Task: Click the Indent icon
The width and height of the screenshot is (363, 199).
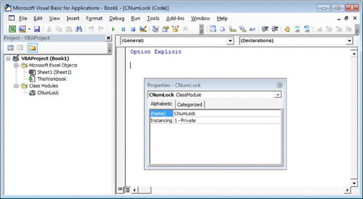Action: (265, 29)
